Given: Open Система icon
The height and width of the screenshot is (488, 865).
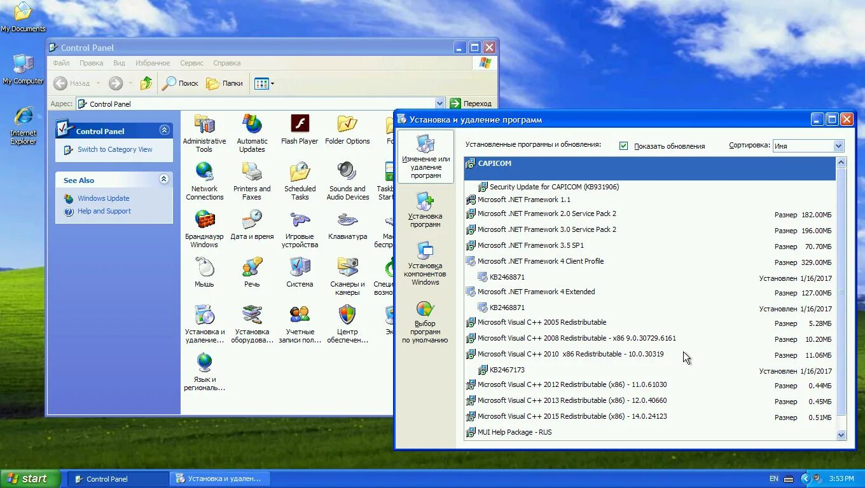Looking at the screenshot, I should coord(300,273).
